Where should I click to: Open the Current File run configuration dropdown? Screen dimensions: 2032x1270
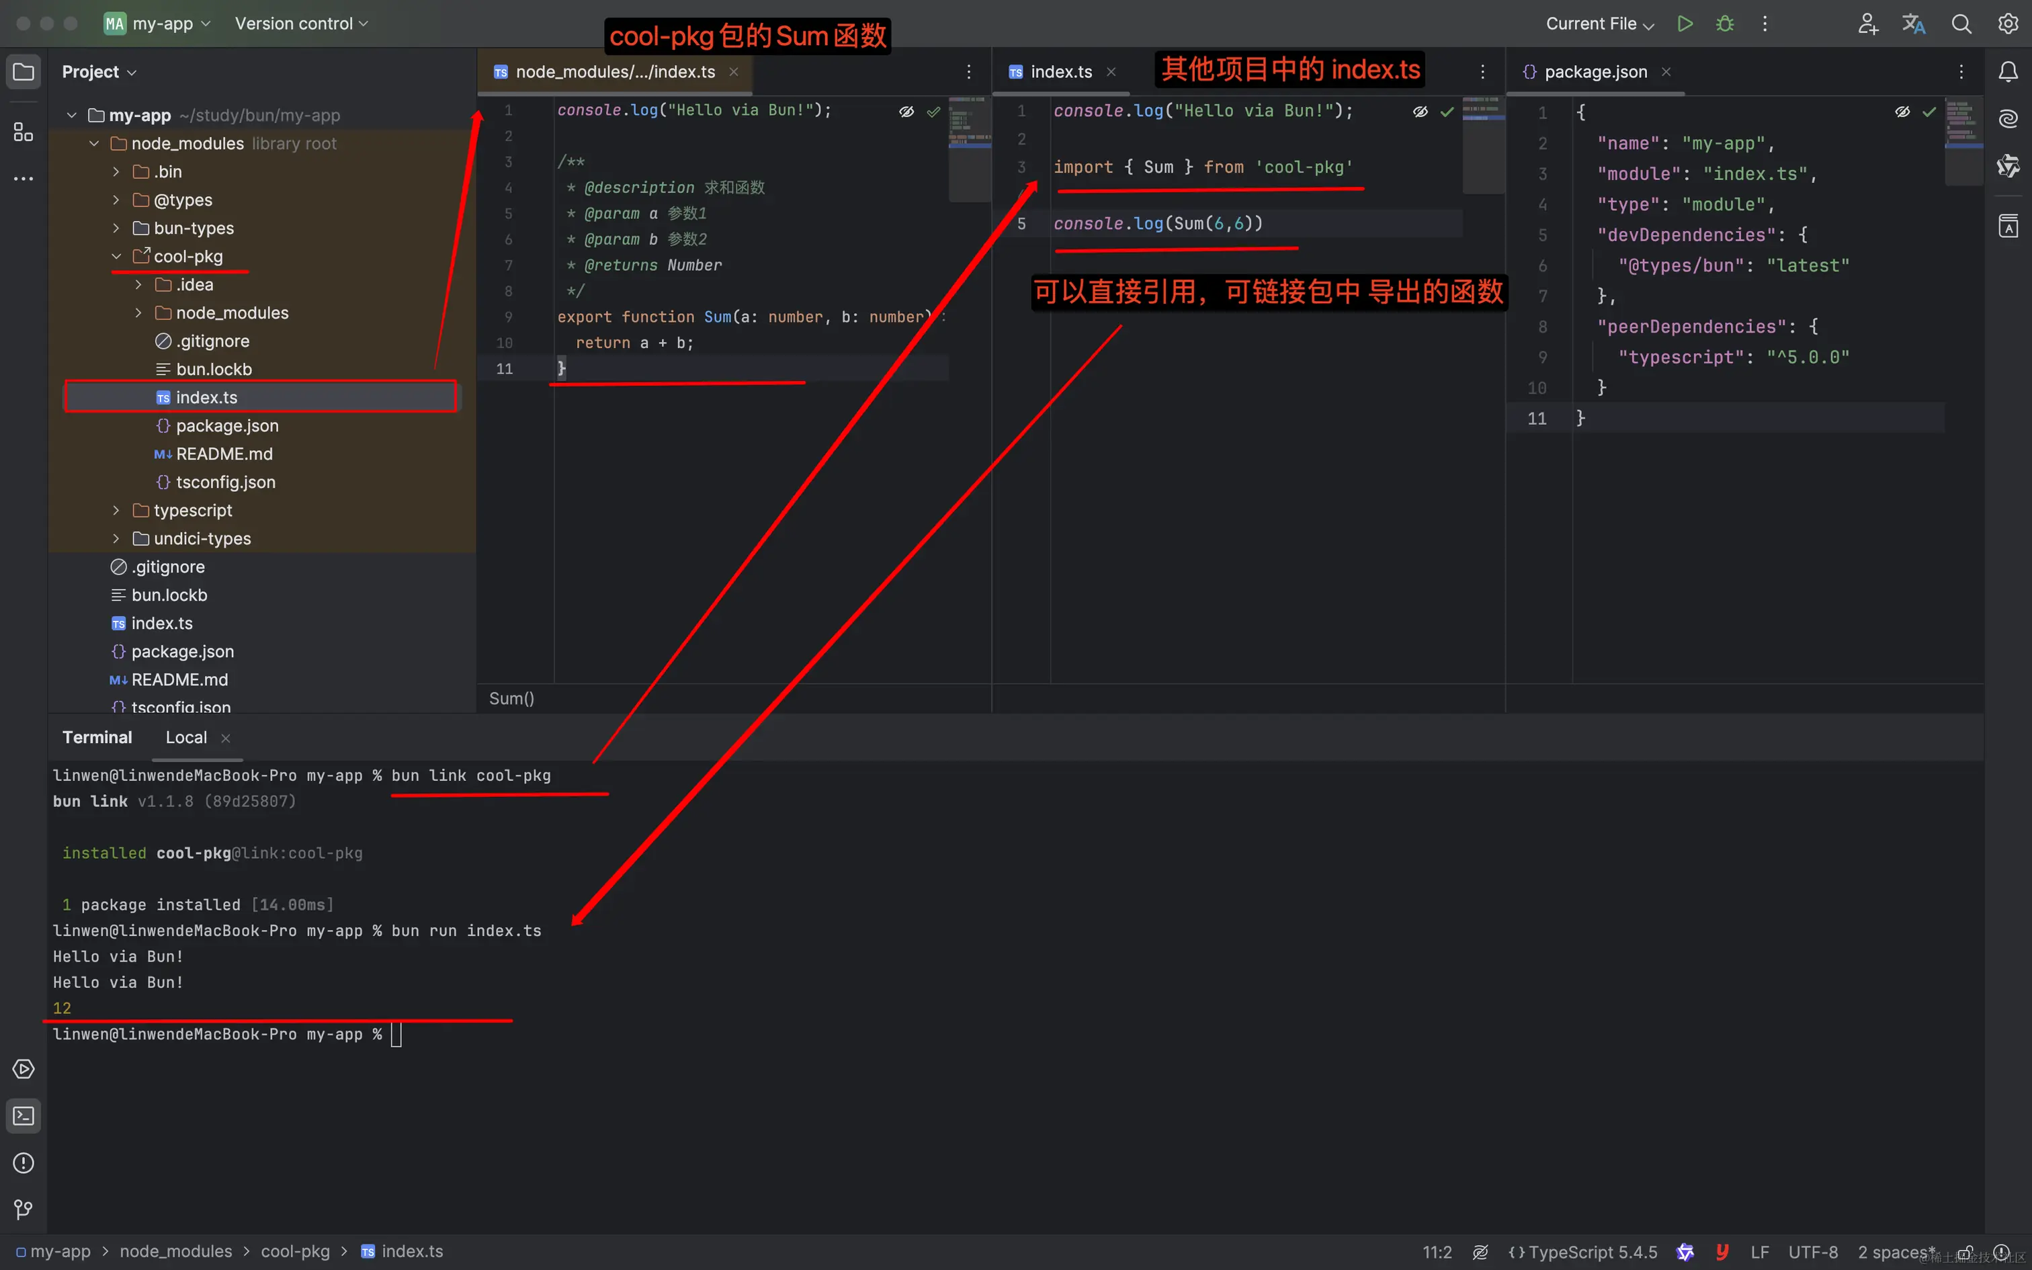(x=1599, y=24)
